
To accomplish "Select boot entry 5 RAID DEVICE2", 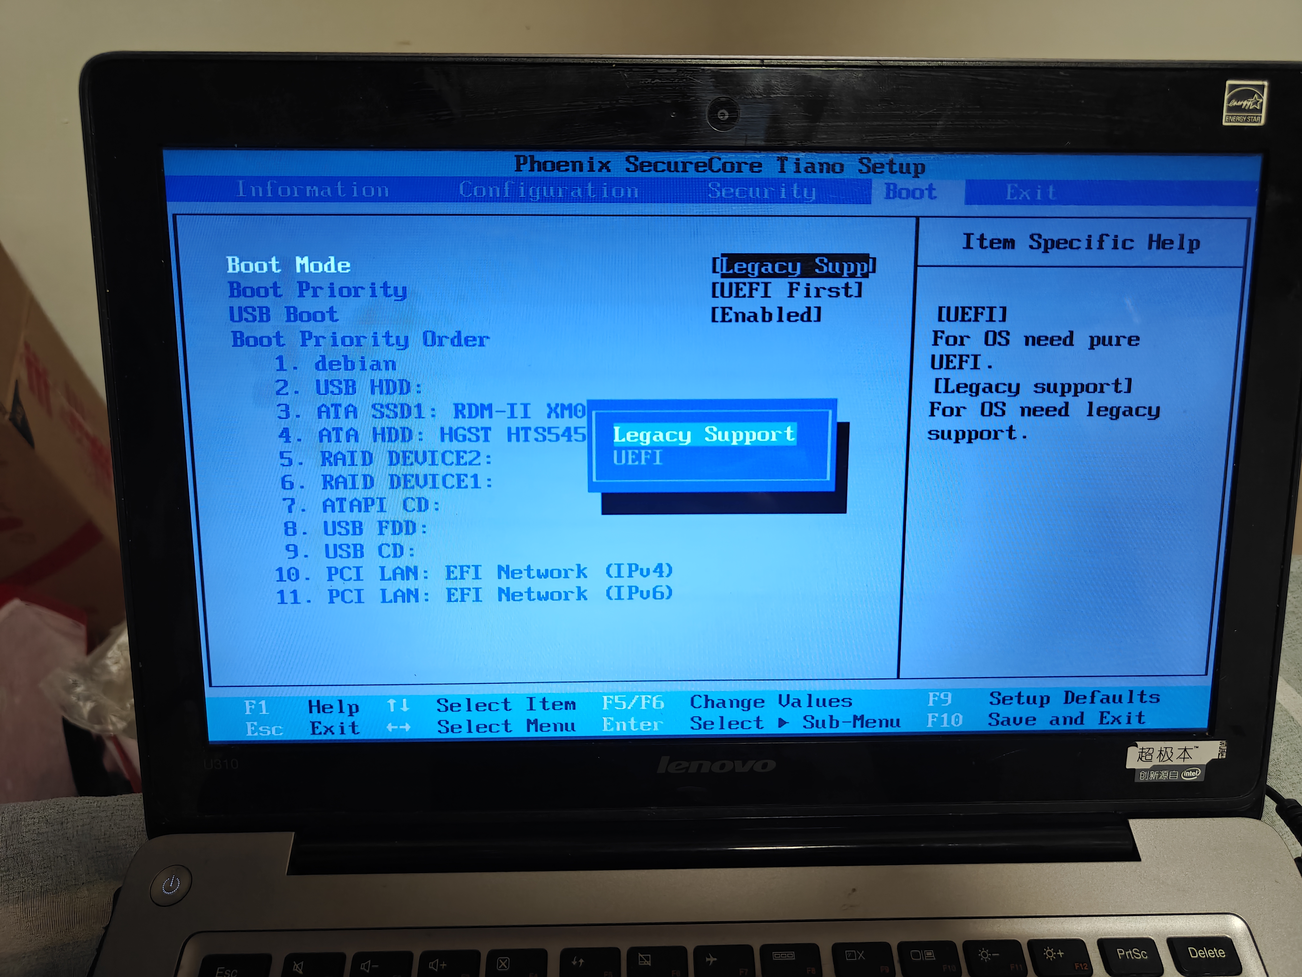I will coord(386,459).
